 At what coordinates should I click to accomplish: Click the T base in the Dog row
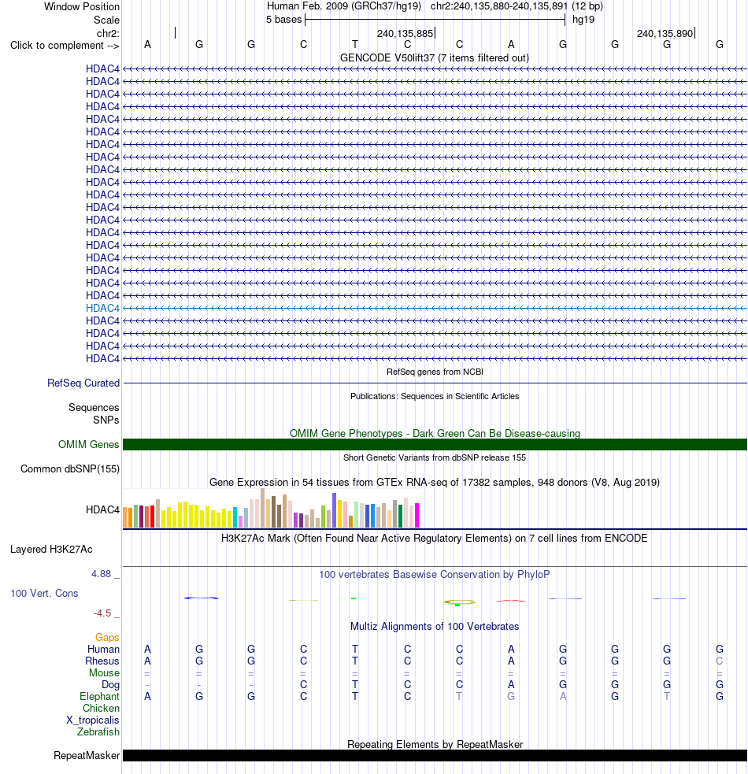355,685
